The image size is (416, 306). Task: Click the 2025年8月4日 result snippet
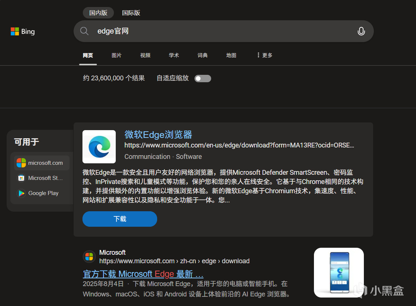coord(187,289)
